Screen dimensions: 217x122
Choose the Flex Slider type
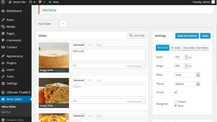[x=162, y=48]
